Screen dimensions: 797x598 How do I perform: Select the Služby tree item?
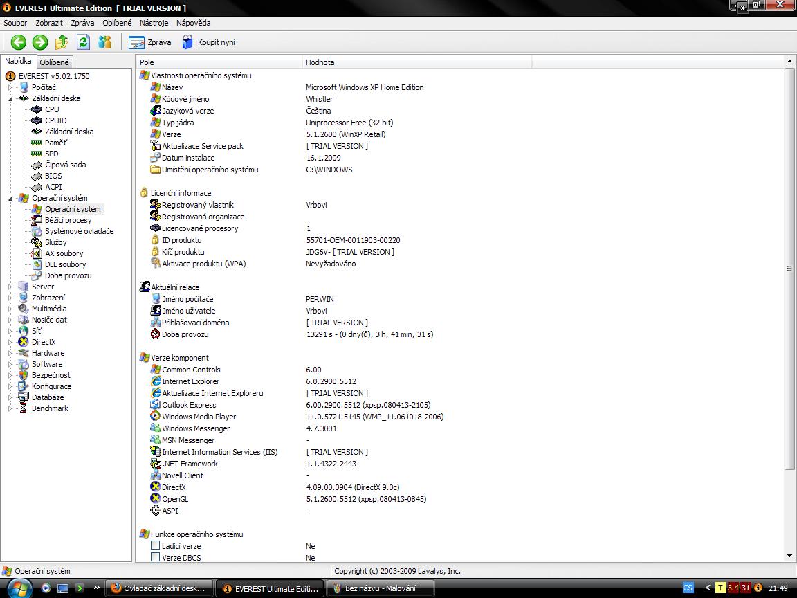coord(55,242)
